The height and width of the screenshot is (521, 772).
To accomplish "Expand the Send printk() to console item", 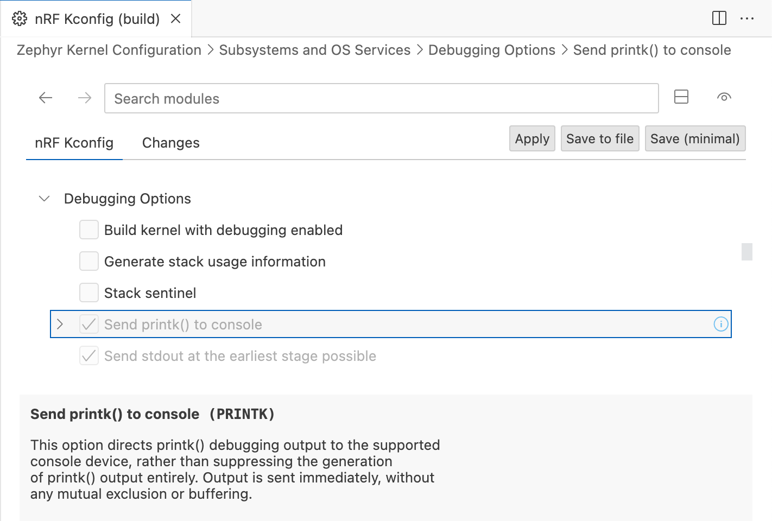I will point(60,325).
